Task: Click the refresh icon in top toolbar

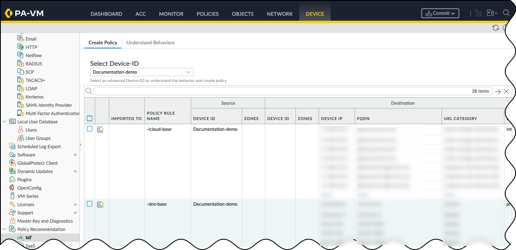Action: pyautogui.click(x=495, y=28)
